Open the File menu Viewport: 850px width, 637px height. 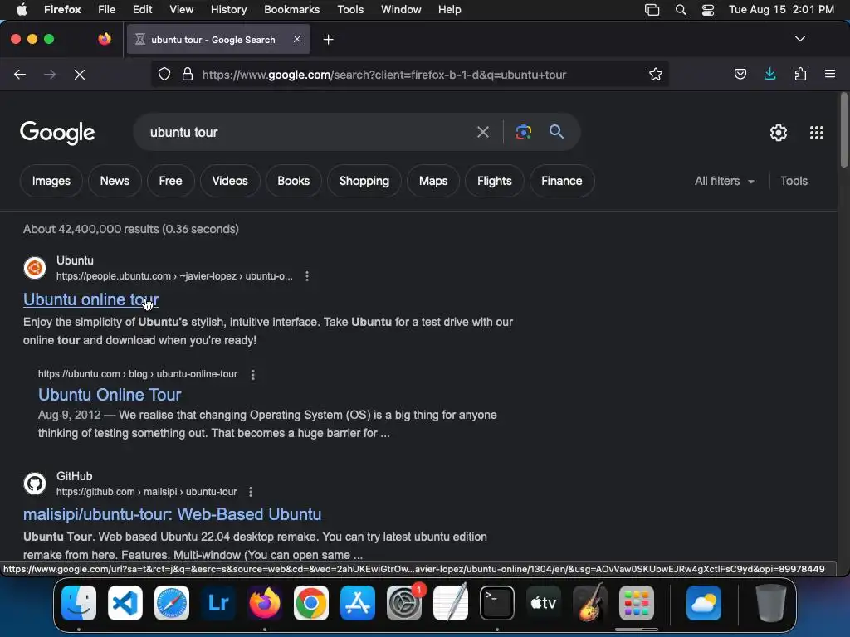tap(106, 10)
